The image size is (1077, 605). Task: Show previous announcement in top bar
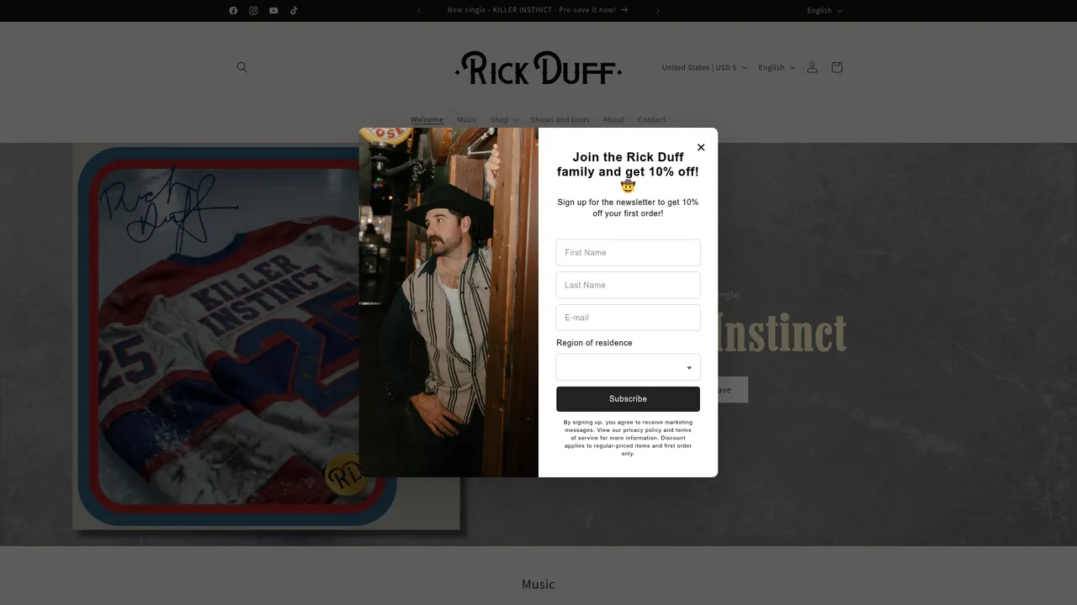[419, 11]
